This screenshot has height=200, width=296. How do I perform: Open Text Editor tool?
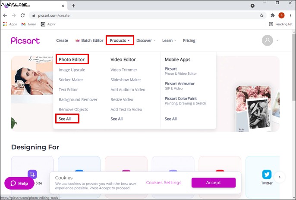68,89
